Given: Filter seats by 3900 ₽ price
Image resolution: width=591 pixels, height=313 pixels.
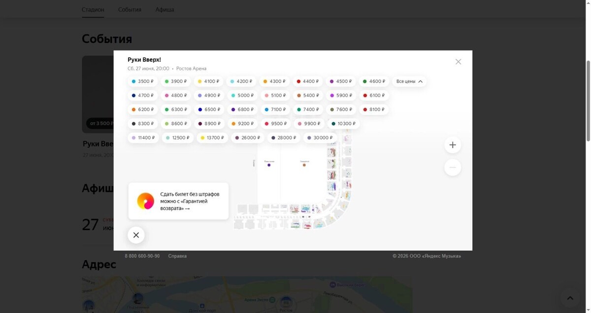Looking at the screenshot, I should [x=176, y=81].
